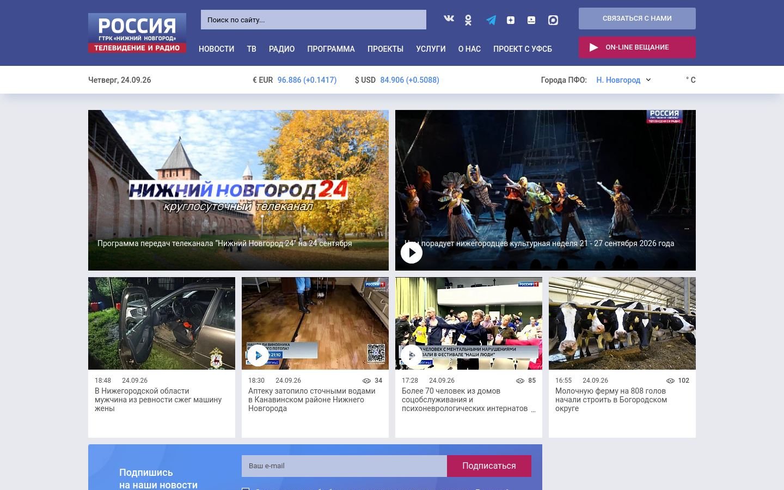Open the ПРОГРАММА menu item
Screen dimensions: 784x490
(331, 49)
